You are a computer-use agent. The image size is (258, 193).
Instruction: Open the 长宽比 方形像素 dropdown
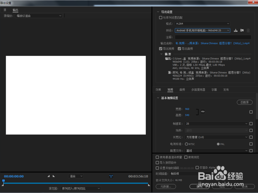[216, 137]
